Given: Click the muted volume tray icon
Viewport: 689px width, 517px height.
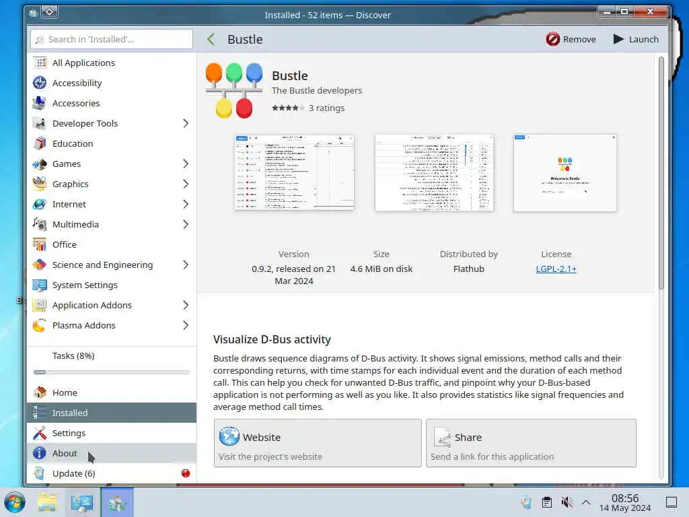Looking at the screenshot, I should (567, 502).
